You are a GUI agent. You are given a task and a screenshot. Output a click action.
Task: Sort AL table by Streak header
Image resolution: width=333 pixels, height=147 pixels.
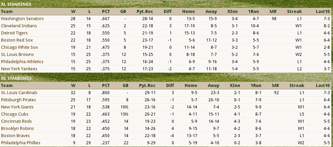click(x=295, y=11)
